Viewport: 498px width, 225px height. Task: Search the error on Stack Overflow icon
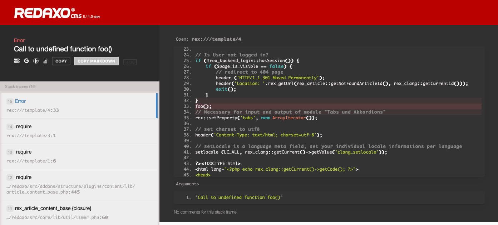click(45, 61)
